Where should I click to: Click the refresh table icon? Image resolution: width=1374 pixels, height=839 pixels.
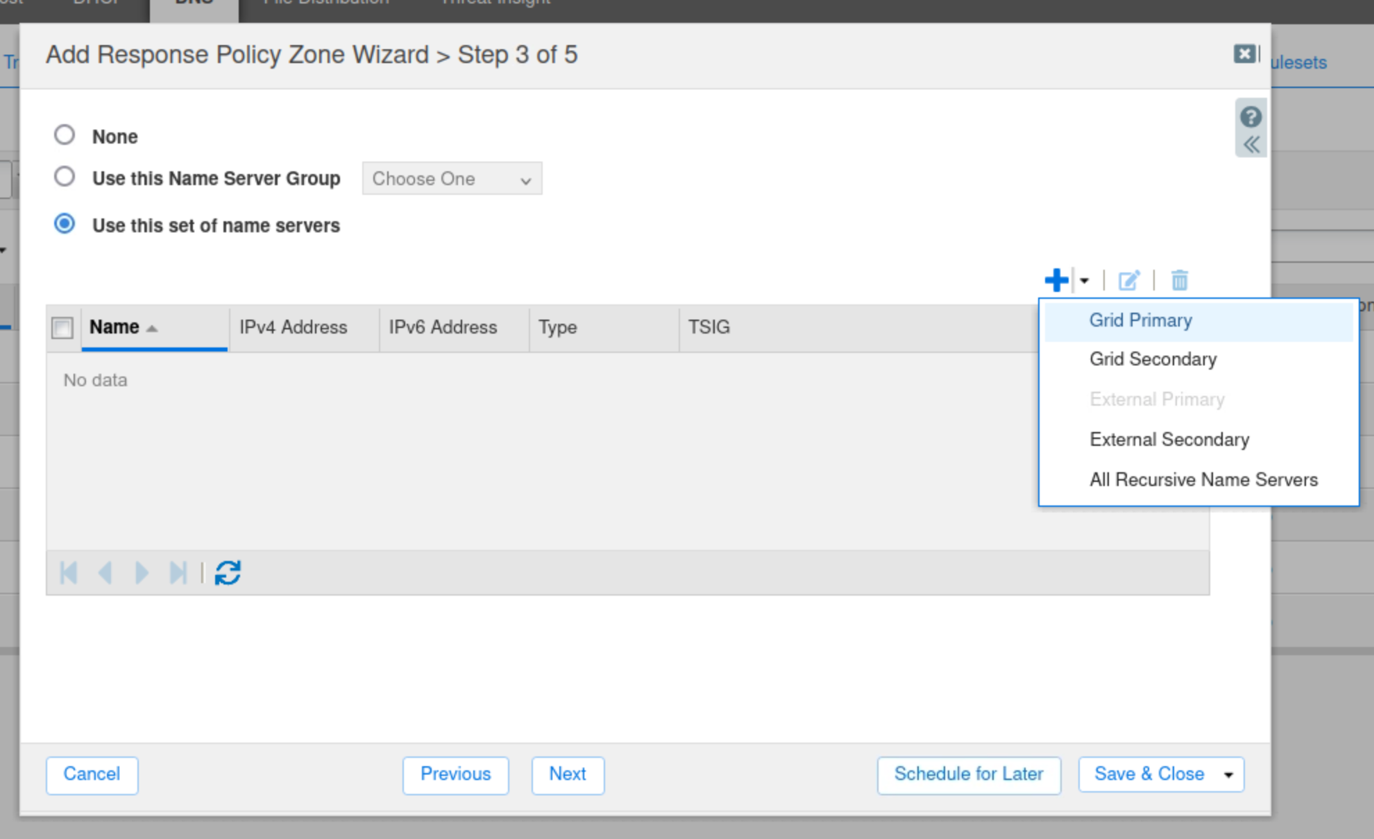tap(228, 573)
